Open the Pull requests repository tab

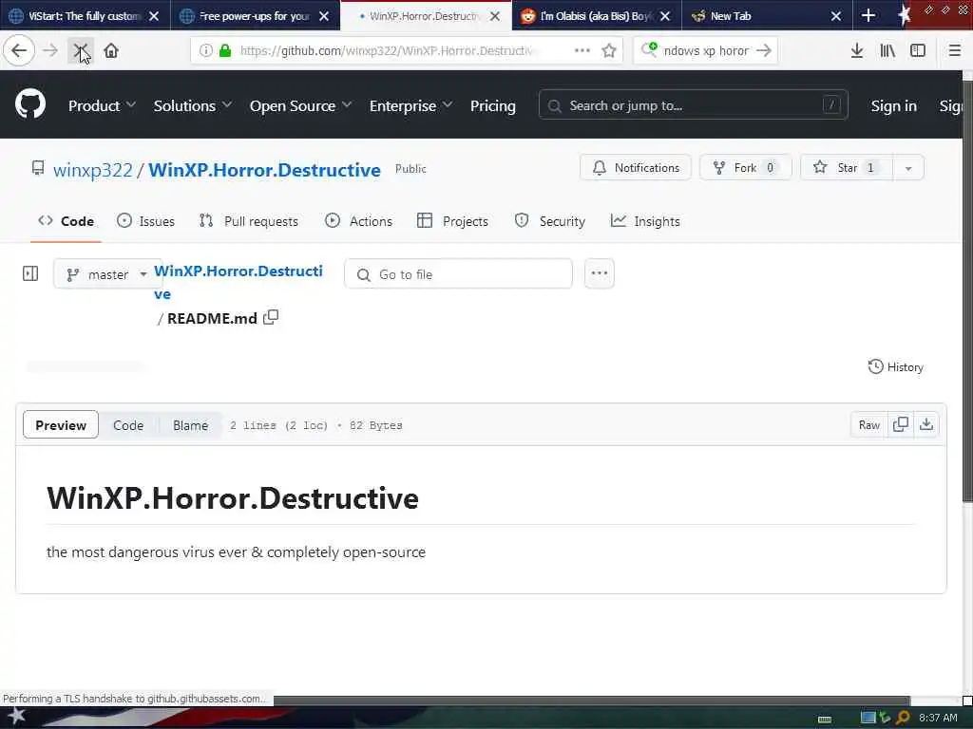pos(249,221)
